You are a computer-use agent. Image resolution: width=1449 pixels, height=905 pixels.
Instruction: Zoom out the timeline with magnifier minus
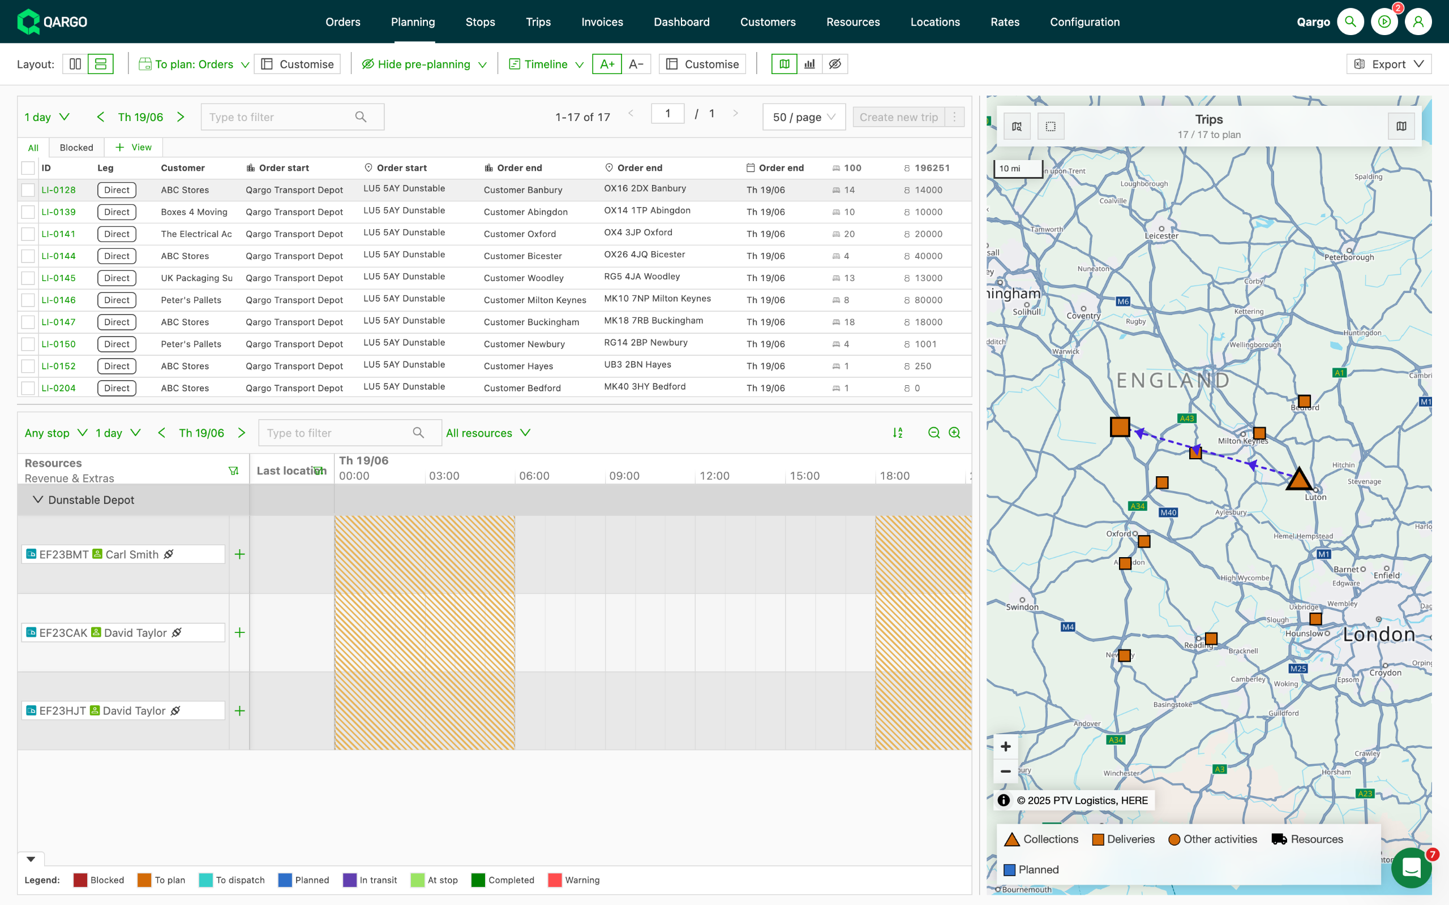933,433
